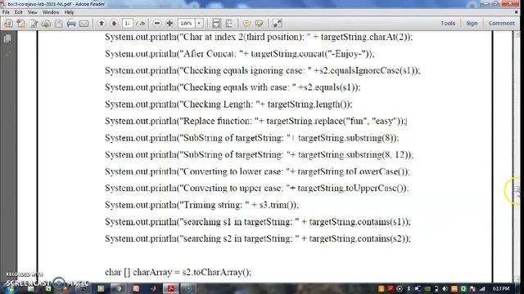
Task: Zoom in using the plus icon
Action: click(169, 24)
